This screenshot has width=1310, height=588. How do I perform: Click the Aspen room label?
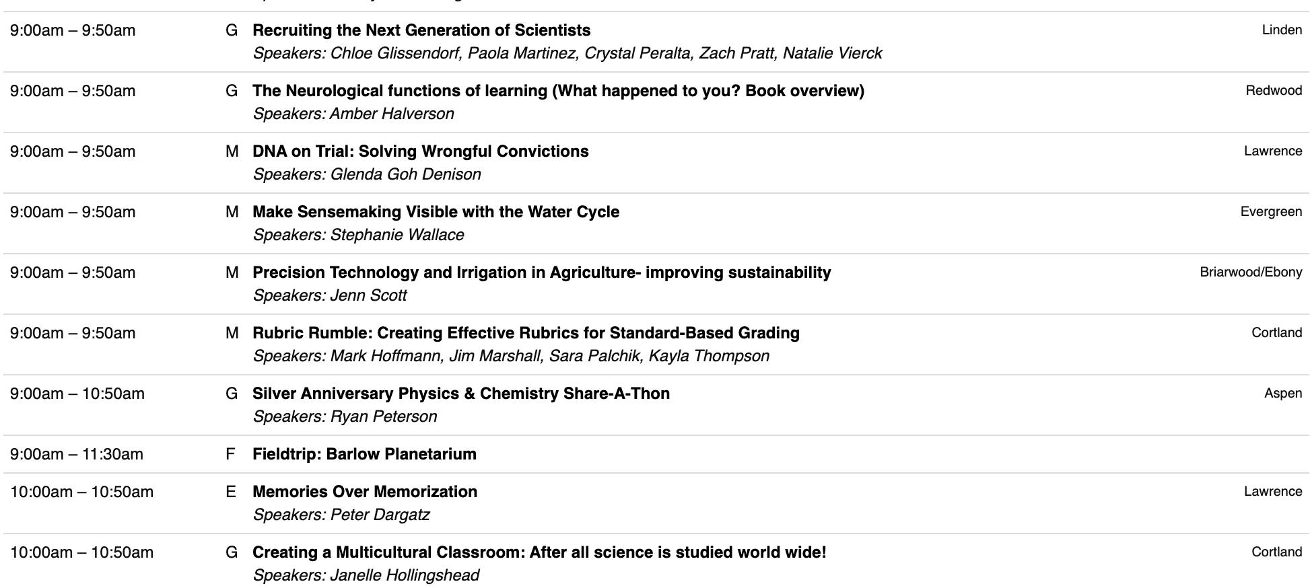tap(1283, 394)
